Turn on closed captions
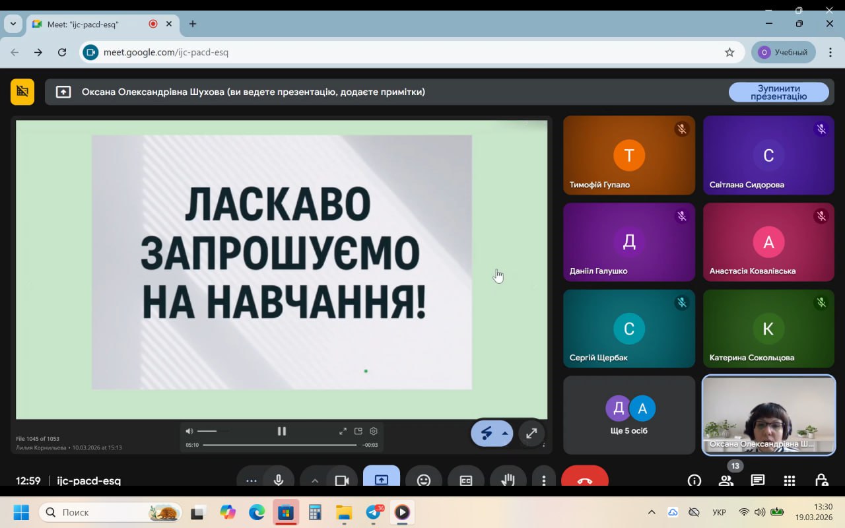The image size is (845, 528). pos(465,480)
